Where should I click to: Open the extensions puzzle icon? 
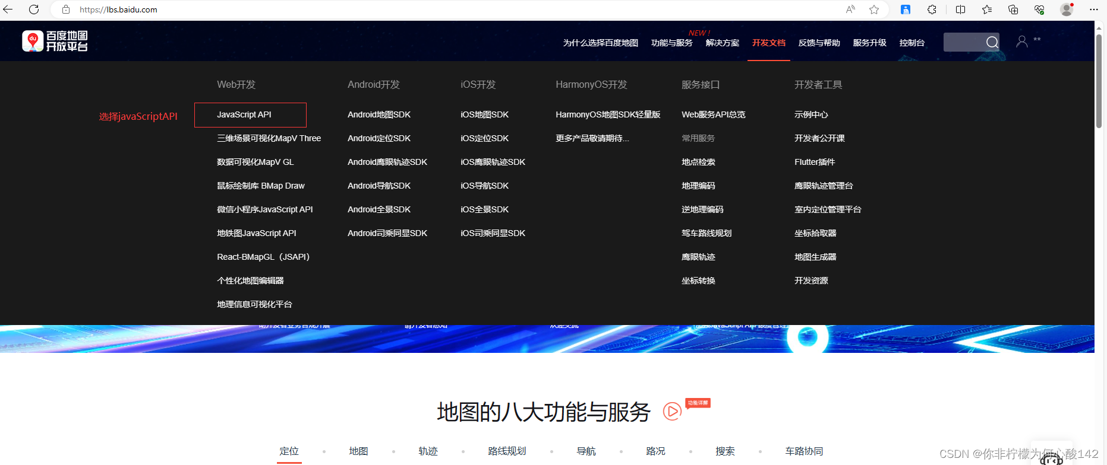[932, 9]
